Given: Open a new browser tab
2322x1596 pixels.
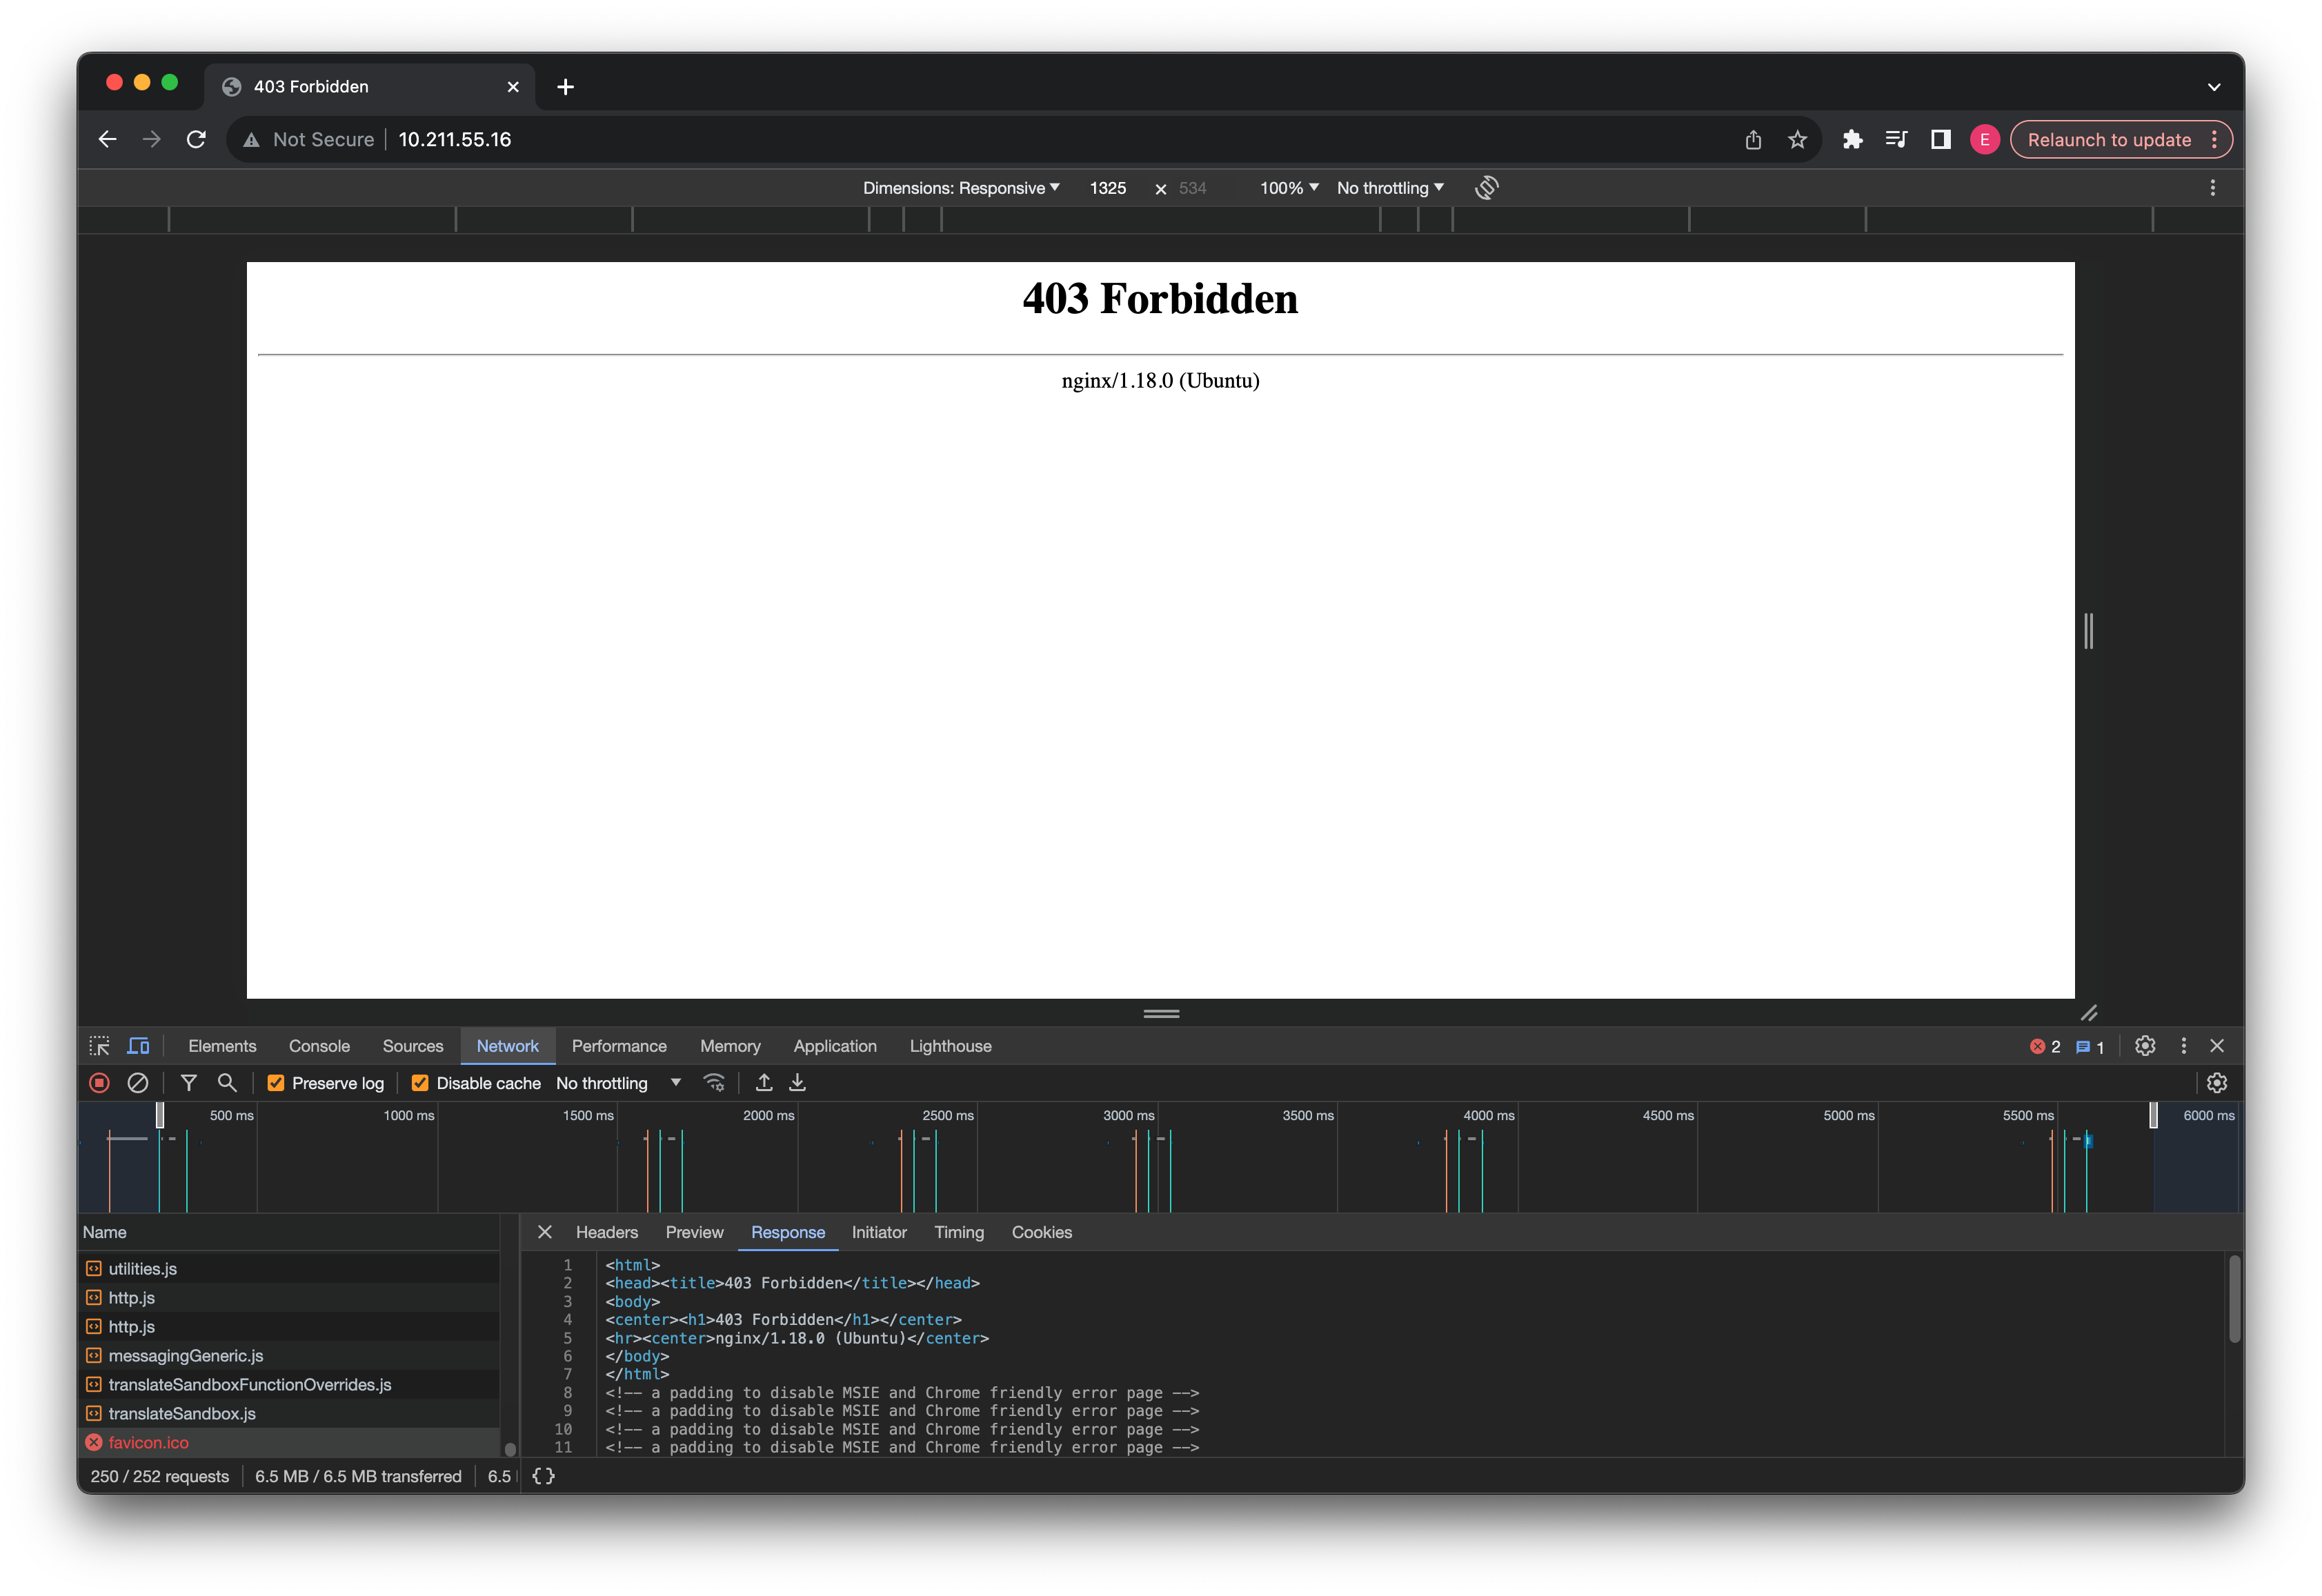Looking at the screenshot, I should [565, 87].
